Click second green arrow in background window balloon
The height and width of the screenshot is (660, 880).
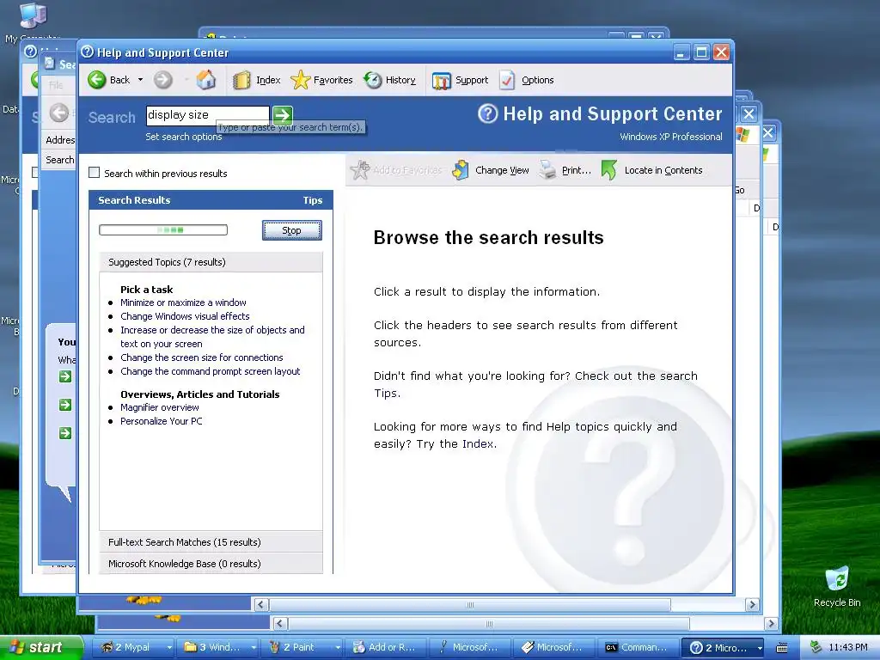65,405
